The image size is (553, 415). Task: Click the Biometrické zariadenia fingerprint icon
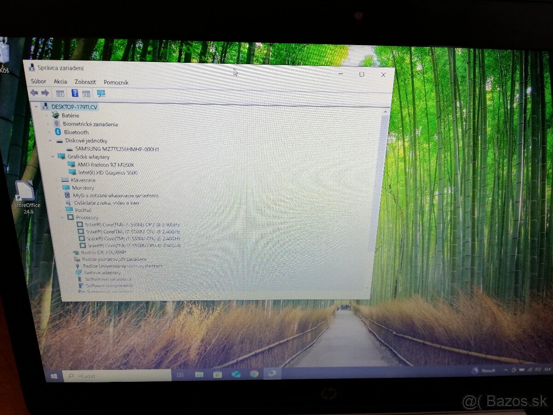click(x=57, y=124)
